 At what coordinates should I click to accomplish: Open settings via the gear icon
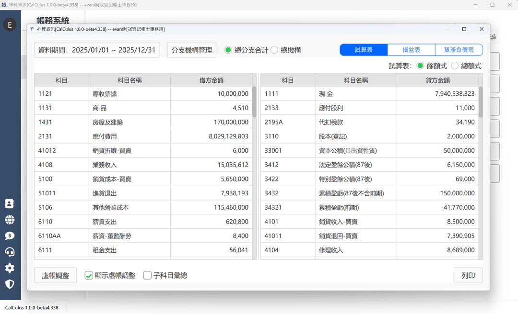point(10,268)
